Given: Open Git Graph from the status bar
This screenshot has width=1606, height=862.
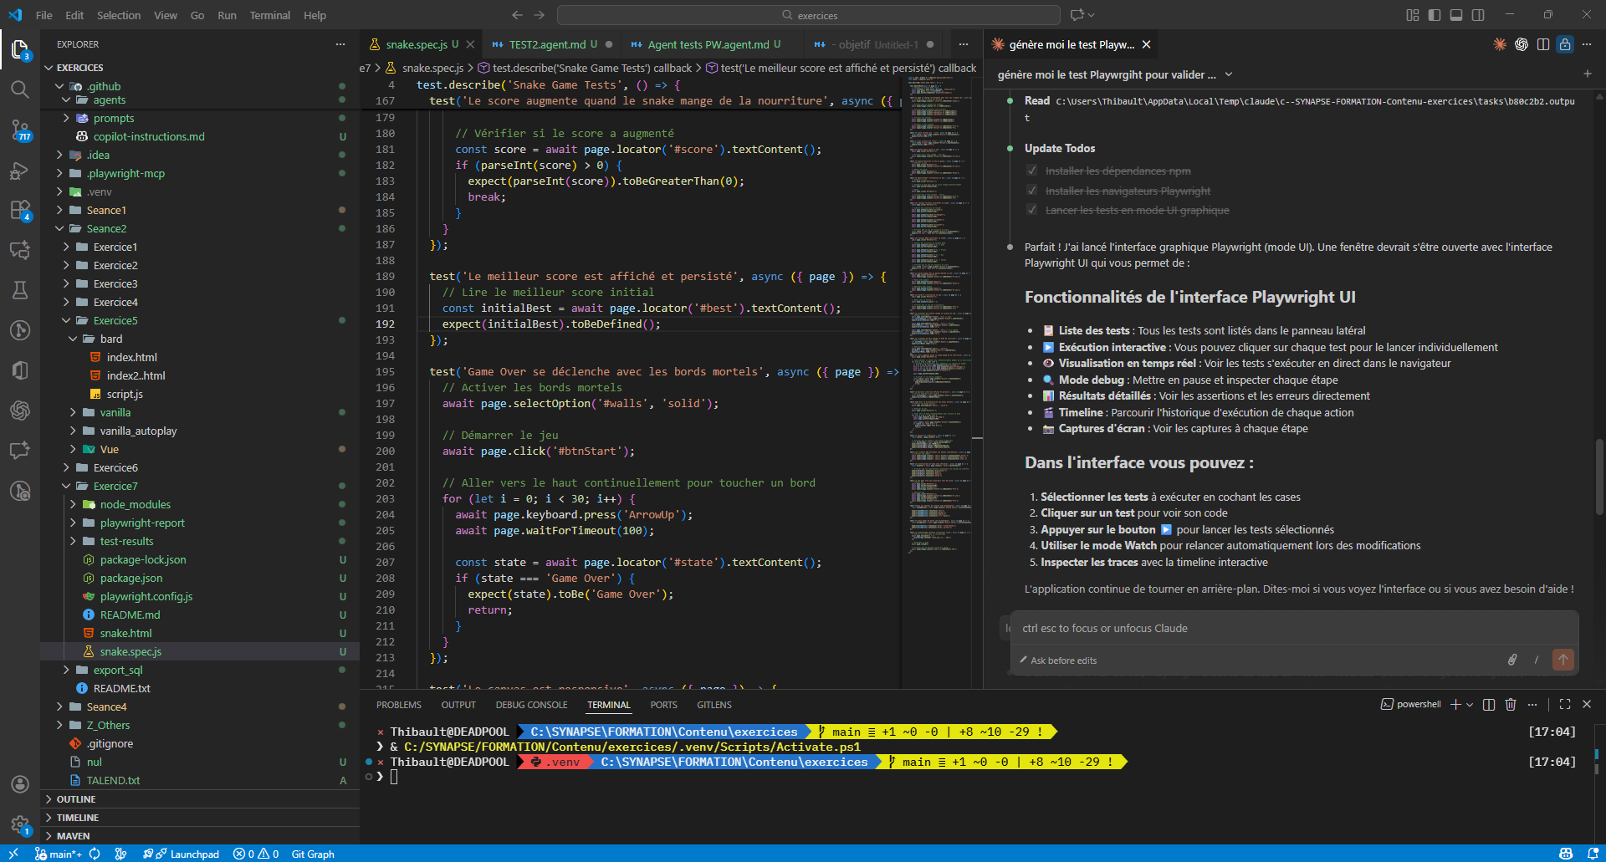Looking at the screenshot, I should point(312,854).
